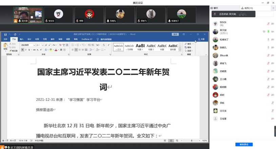This screenshot has height=149, width=276.
Task: Toggle microphone for member 张晓凡
Action: pyautogui.click(x=268, y=48)
